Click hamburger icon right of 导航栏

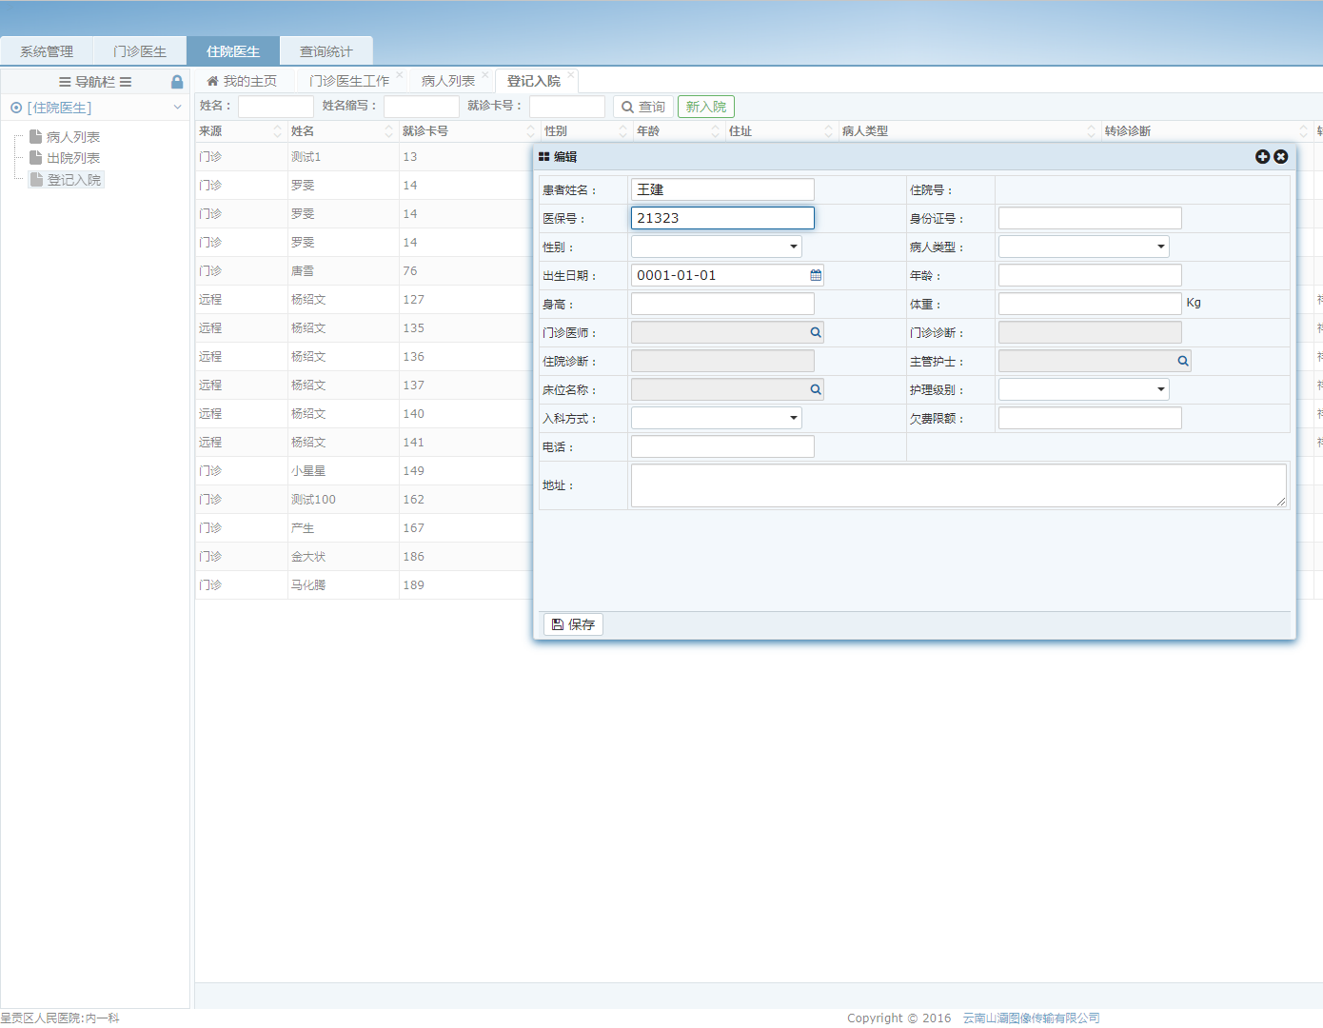[126, 82]
